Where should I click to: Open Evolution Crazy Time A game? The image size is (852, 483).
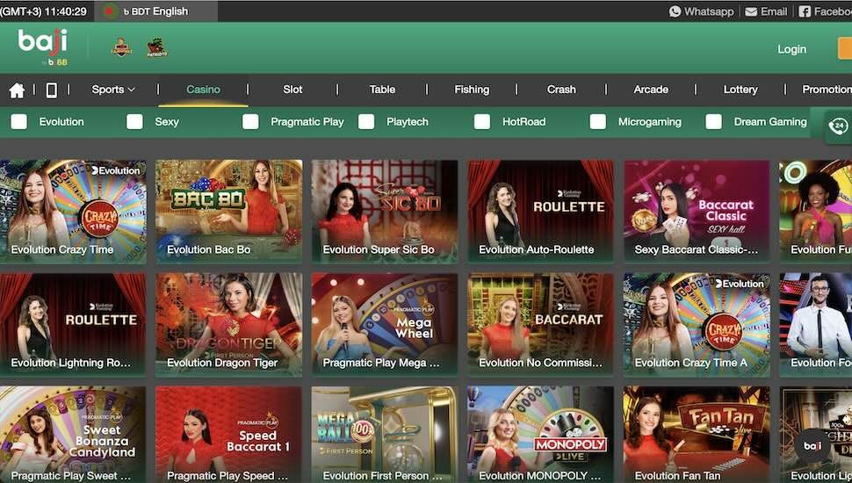(697, 324)
